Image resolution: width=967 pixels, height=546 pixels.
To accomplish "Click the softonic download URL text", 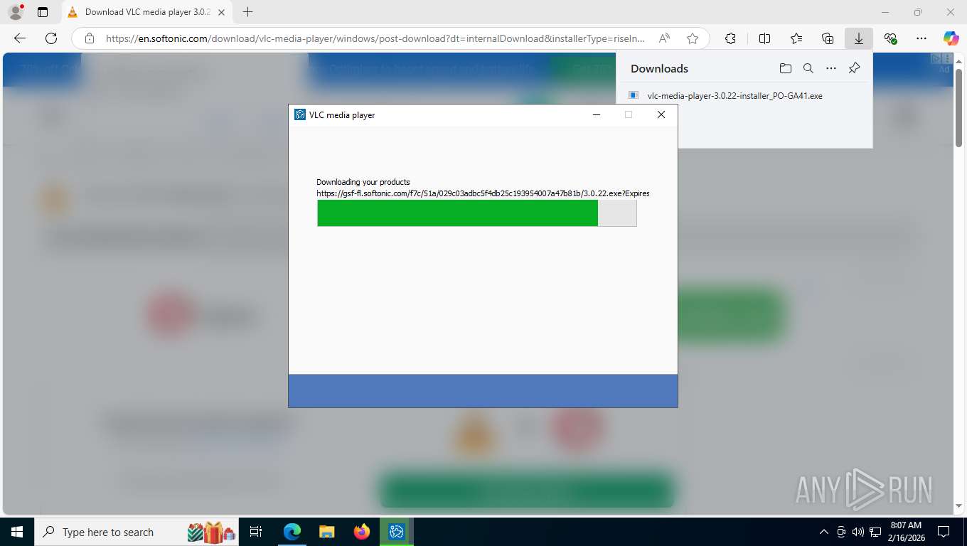I will [x=483, y=193].
